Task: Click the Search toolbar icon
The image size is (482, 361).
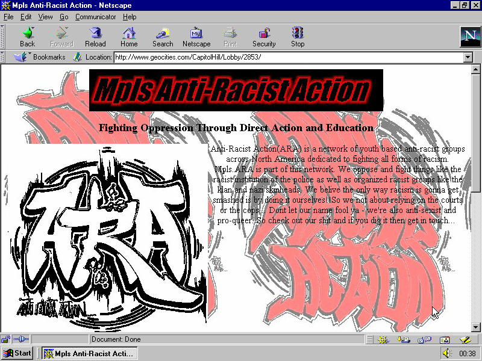Action: pos(163,37)
